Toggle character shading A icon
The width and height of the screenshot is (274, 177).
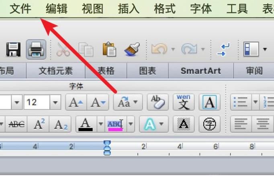[x=184, y=124]
